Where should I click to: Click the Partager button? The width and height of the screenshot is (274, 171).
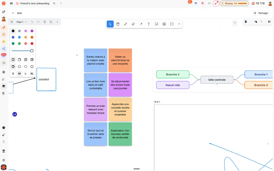[x=261, y=13]
